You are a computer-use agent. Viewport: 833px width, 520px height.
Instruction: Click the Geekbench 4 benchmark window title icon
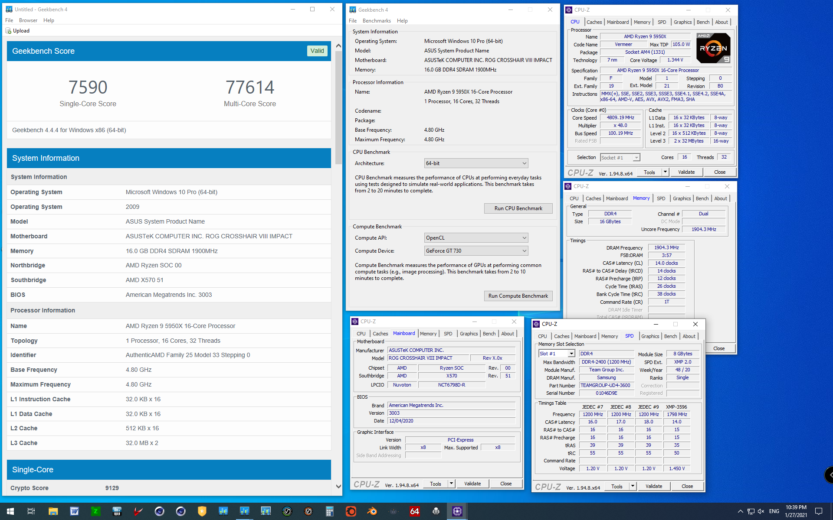click(353, 10)
